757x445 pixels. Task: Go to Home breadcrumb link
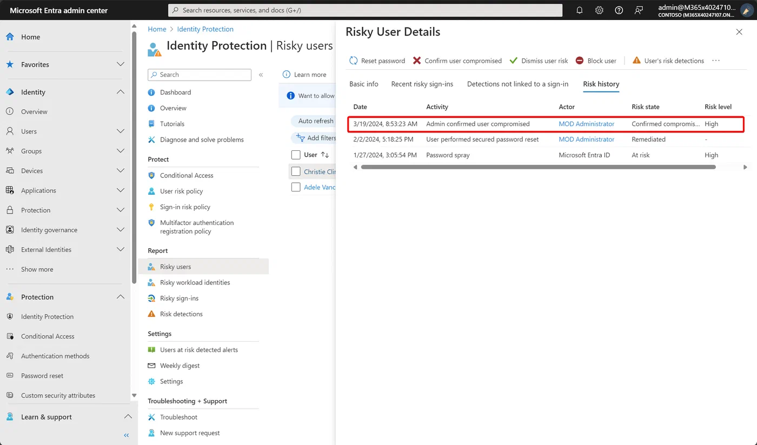[x=157, y=29]
